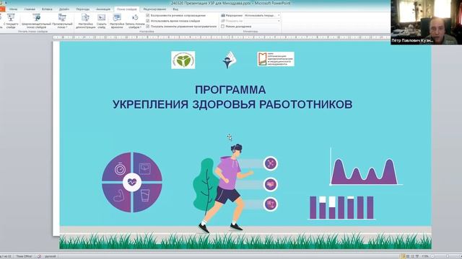Switch to Slide Sorter view in status bar
This screenshot has width=462, height=259.
[x=408, y=256]
